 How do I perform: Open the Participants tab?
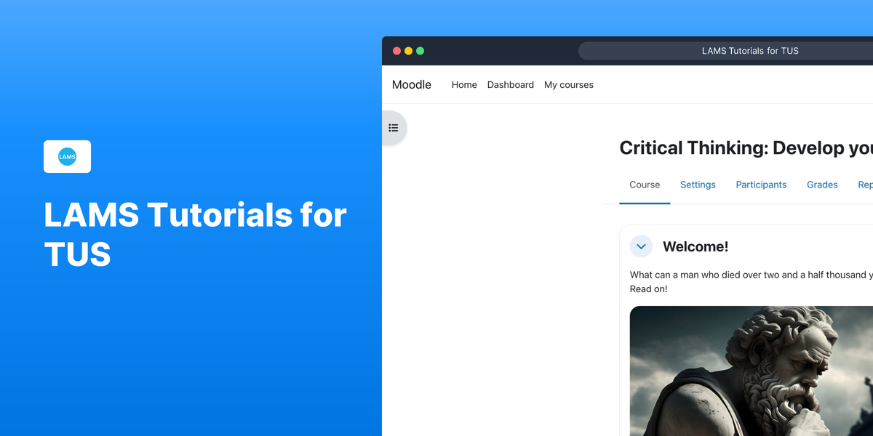point(761,185)
